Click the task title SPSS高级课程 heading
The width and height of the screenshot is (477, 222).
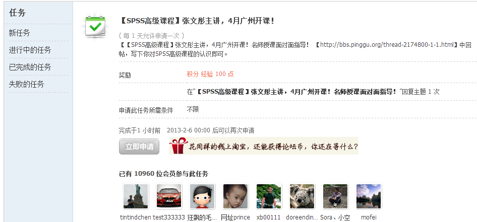coord(198,21)
